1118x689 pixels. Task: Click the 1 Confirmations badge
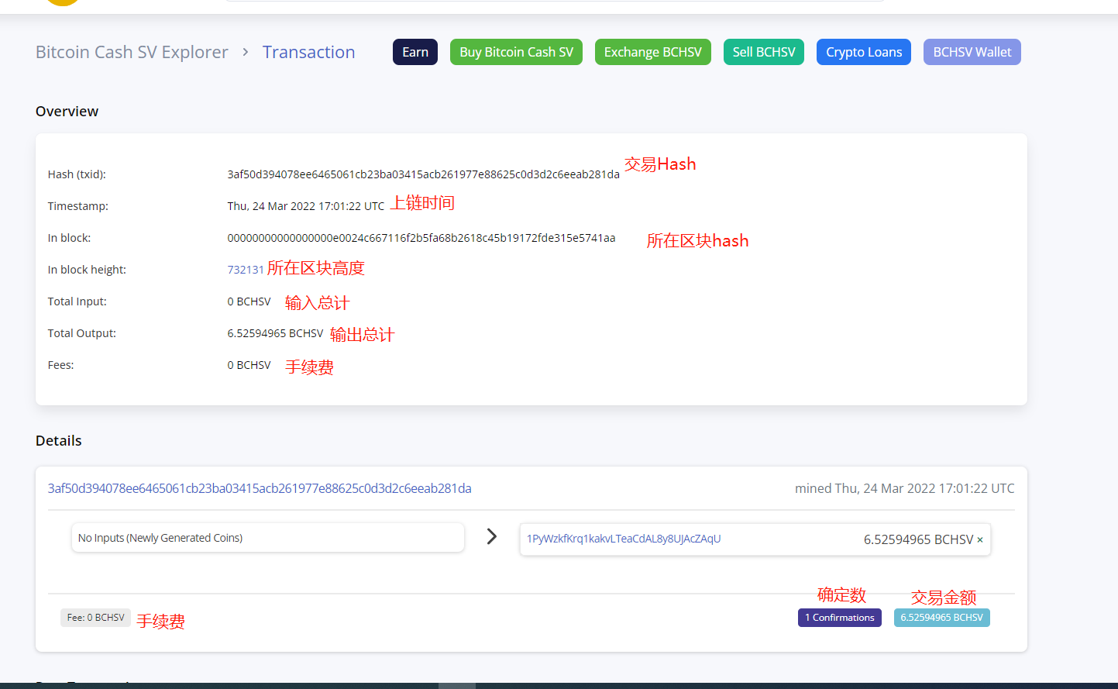(x=839, y=618)
